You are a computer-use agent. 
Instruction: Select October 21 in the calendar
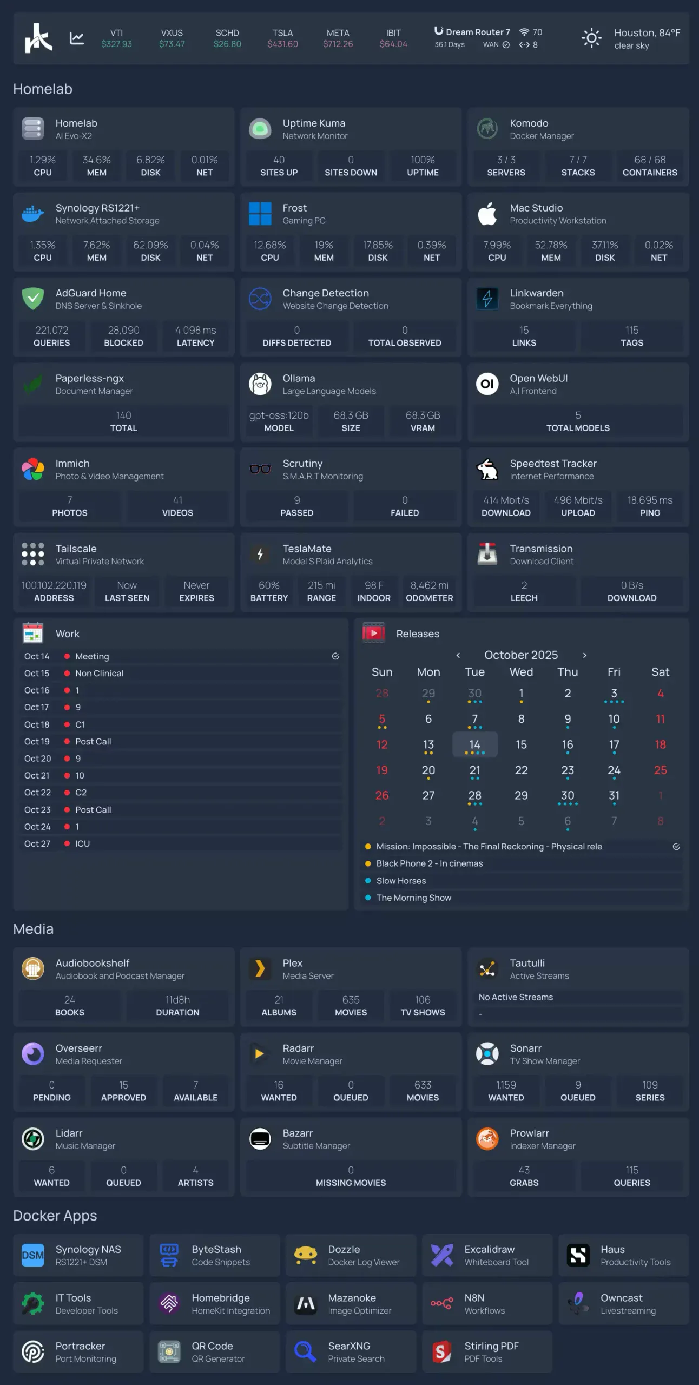coord(474,770)
